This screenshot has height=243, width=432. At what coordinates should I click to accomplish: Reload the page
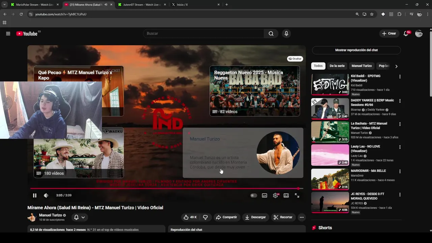coord(21,14)
